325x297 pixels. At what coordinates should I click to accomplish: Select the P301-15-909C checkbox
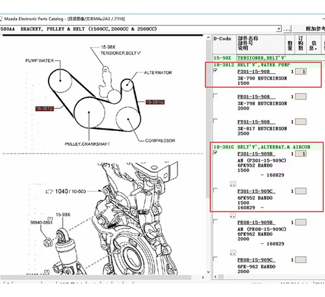(x=215, y=190)
